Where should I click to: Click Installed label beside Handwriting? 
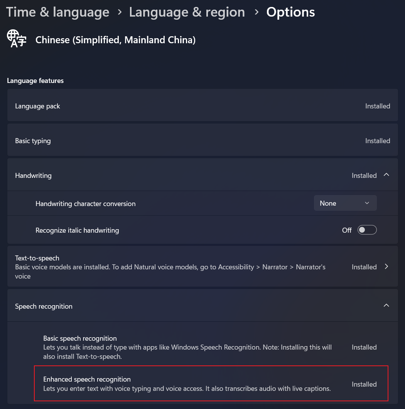(x=364, y=175)
